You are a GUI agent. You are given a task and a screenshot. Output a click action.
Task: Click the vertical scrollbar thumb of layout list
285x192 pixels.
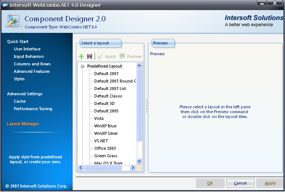coord(139,105)
